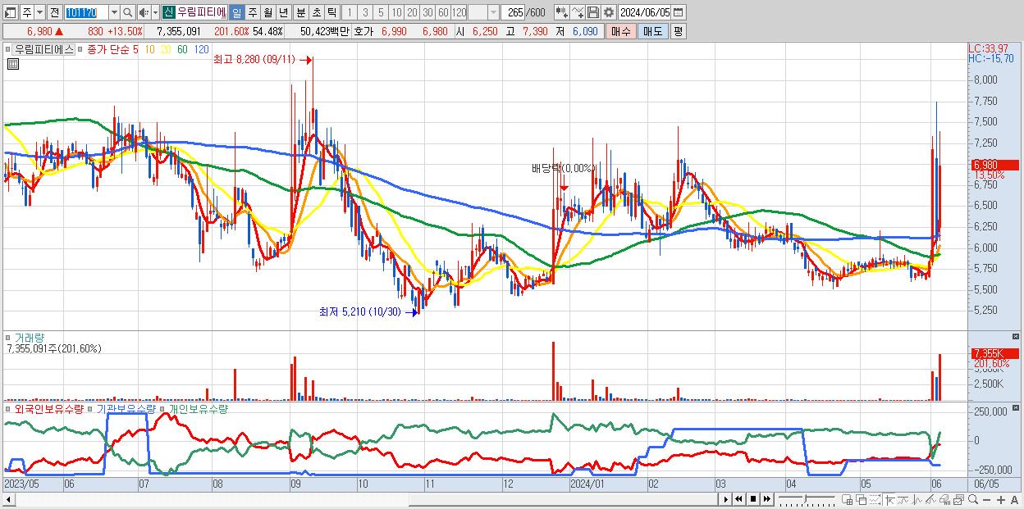Click the multi-window layout icon
The height and width of the screenshot is (509, 1024).
(x=848, y=500)
